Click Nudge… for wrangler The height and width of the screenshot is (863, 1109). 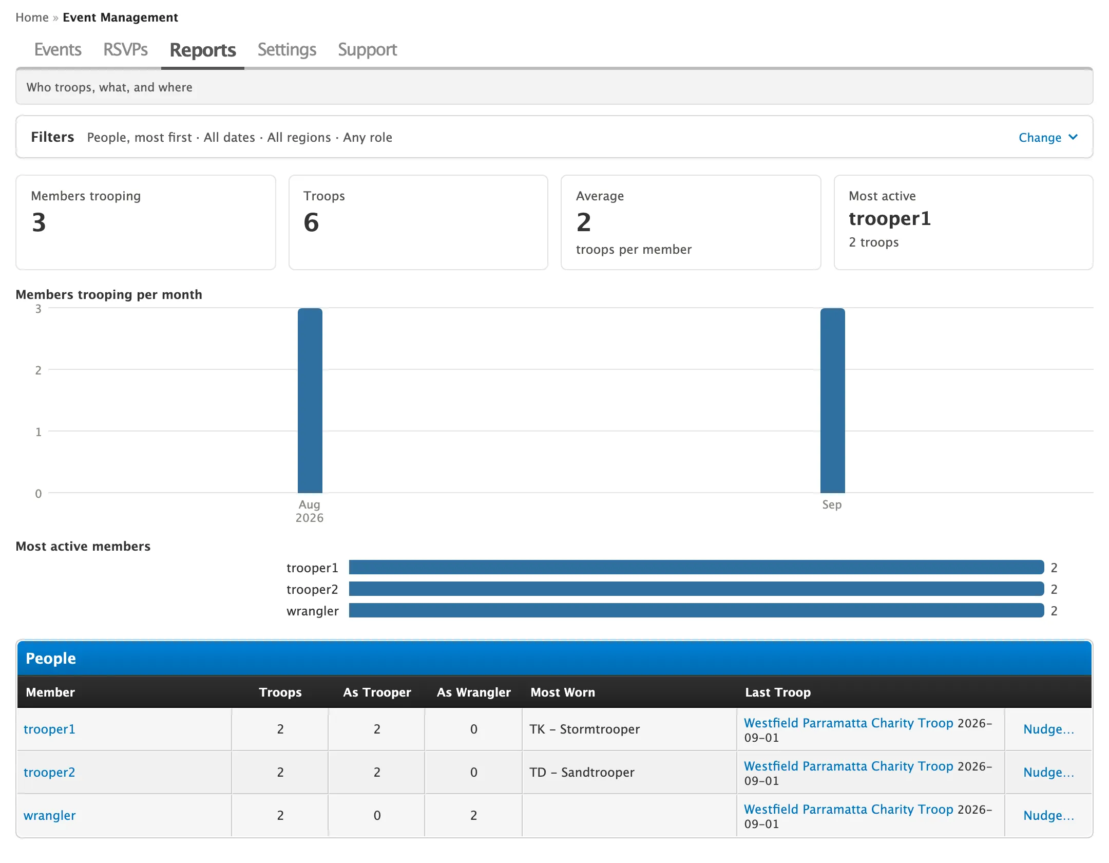pyautogui.click(x=1048, y=815)
